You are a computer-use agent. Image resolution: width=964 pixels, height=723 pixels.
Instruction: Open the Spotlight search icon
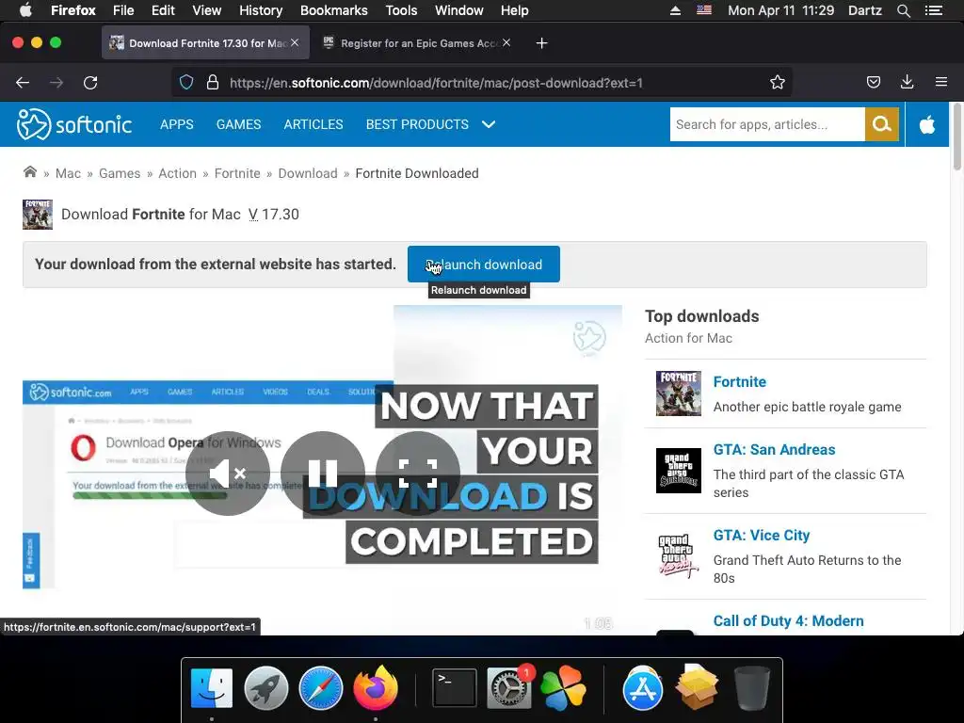click(903, 10)
